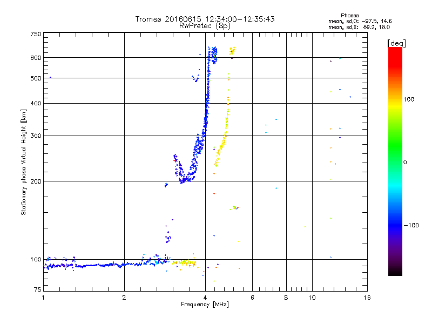Click the x-axis tick label '8'
This screenshot has width=432, height=324.
pos(286,298)
